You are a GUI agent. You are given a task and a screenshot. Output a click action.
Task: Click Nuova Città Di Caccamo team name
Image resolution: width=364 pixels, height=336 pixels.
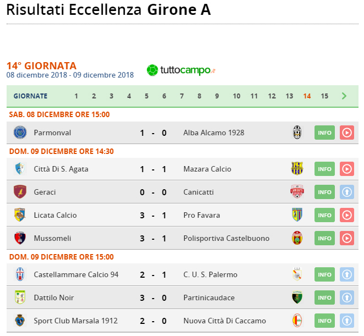[225, 321]
